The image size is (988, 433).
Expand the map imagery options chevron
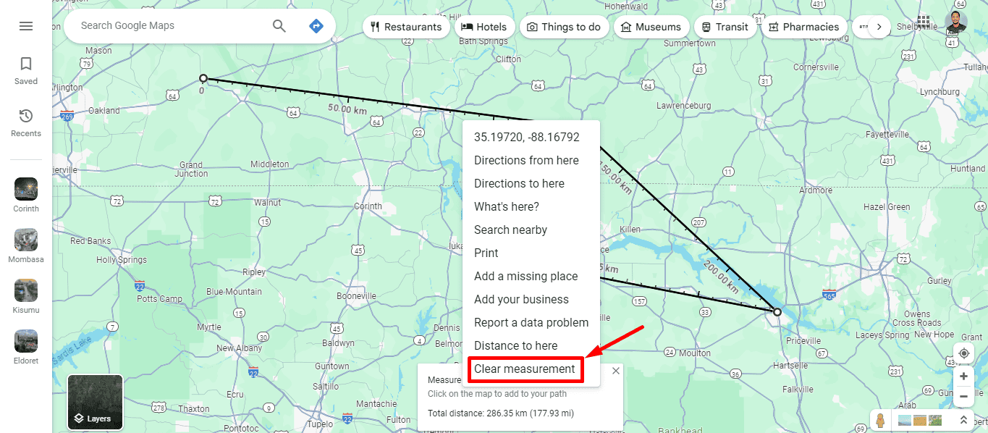(963, 420)
